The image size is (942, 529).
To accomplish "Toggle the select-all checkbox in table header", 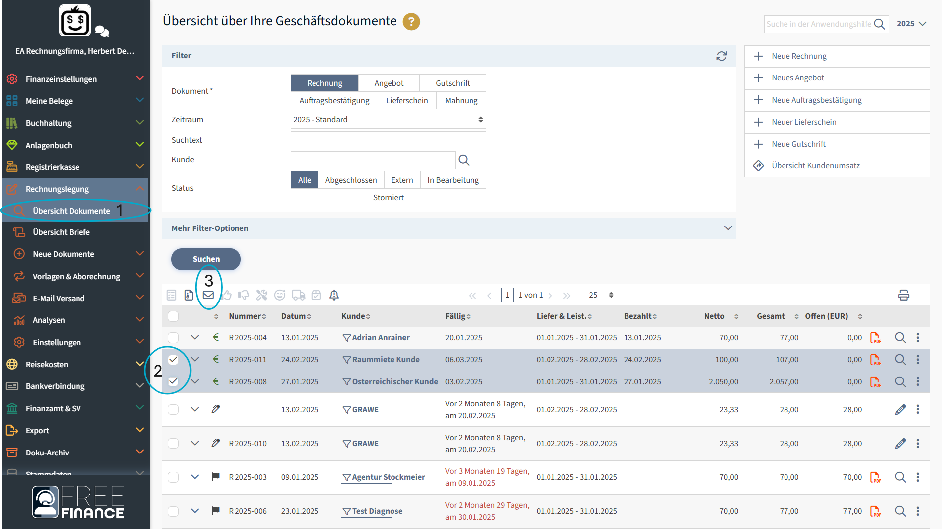I will pos(173,316).
